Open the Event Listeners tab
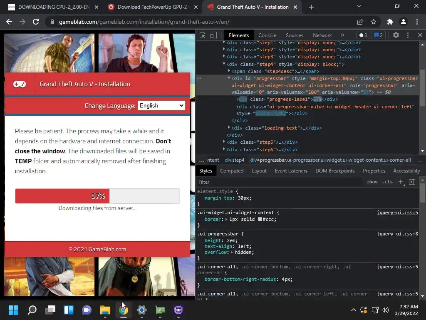This screenshot has height=320, width=426. (291, 170)
